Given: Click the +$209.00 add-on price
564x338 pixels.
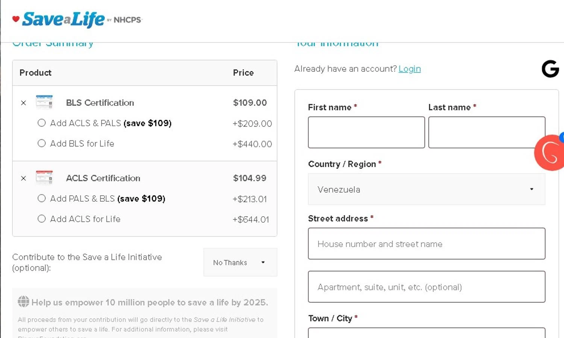Looking at the screenshot, I should 252,124.
